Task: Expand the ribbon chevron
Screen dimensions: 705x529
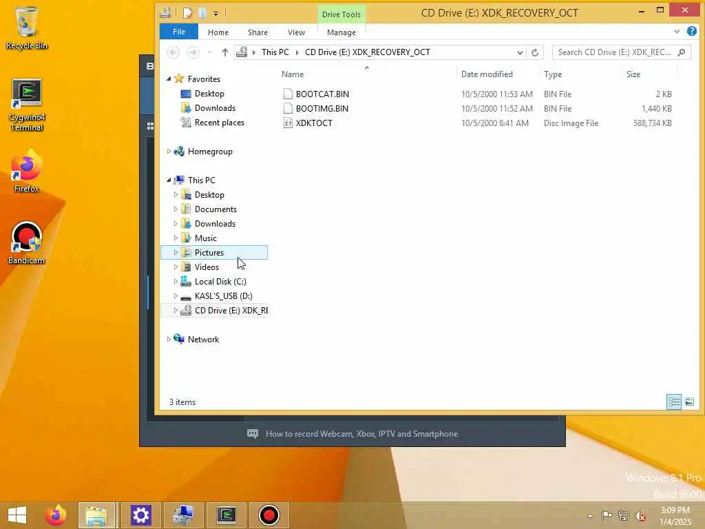Action: tap(677, 32)
